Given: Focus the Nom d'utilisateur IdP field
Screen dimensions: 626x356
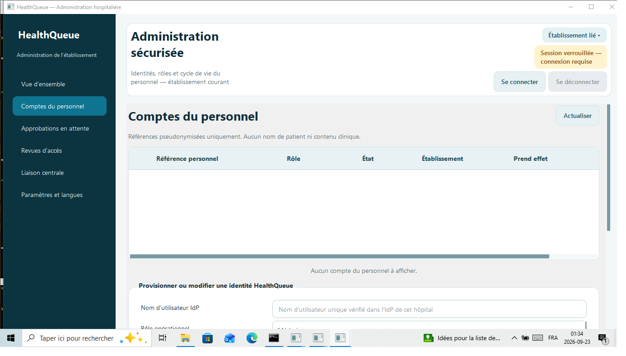Looking at the screenshot, I should click(x=430, y=309).
